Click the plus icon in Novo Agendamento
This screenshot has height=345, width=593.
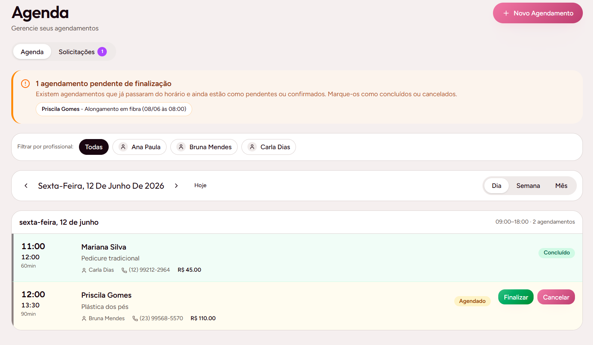click(x=506, y=13)
